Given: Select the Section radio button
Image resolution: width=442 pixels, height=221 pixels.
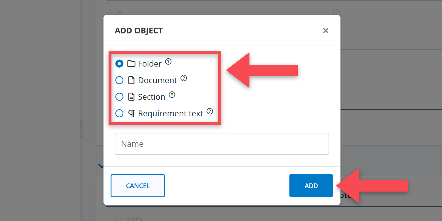Looking at the screenshot, I should [119, 97].
